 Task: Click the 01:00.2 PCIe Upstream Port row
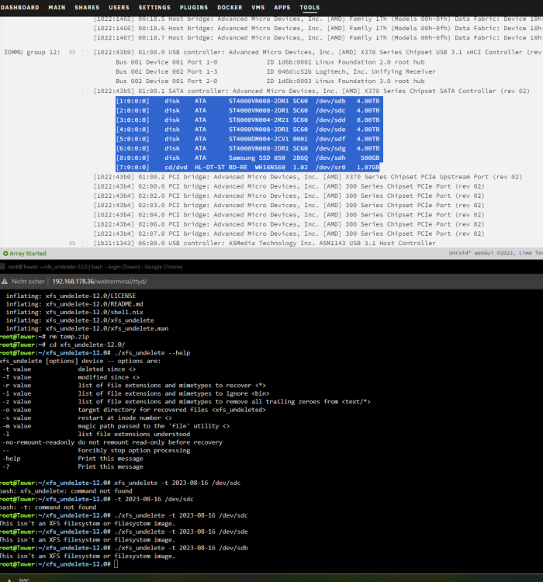308,177
